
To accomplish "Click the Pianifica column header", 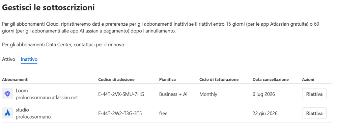I will point(167,79).
